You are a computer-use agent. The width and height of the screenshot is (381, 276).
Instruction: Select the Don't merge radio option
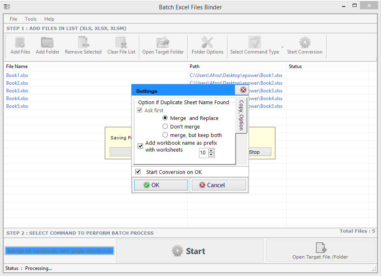[x=165, y=126]
